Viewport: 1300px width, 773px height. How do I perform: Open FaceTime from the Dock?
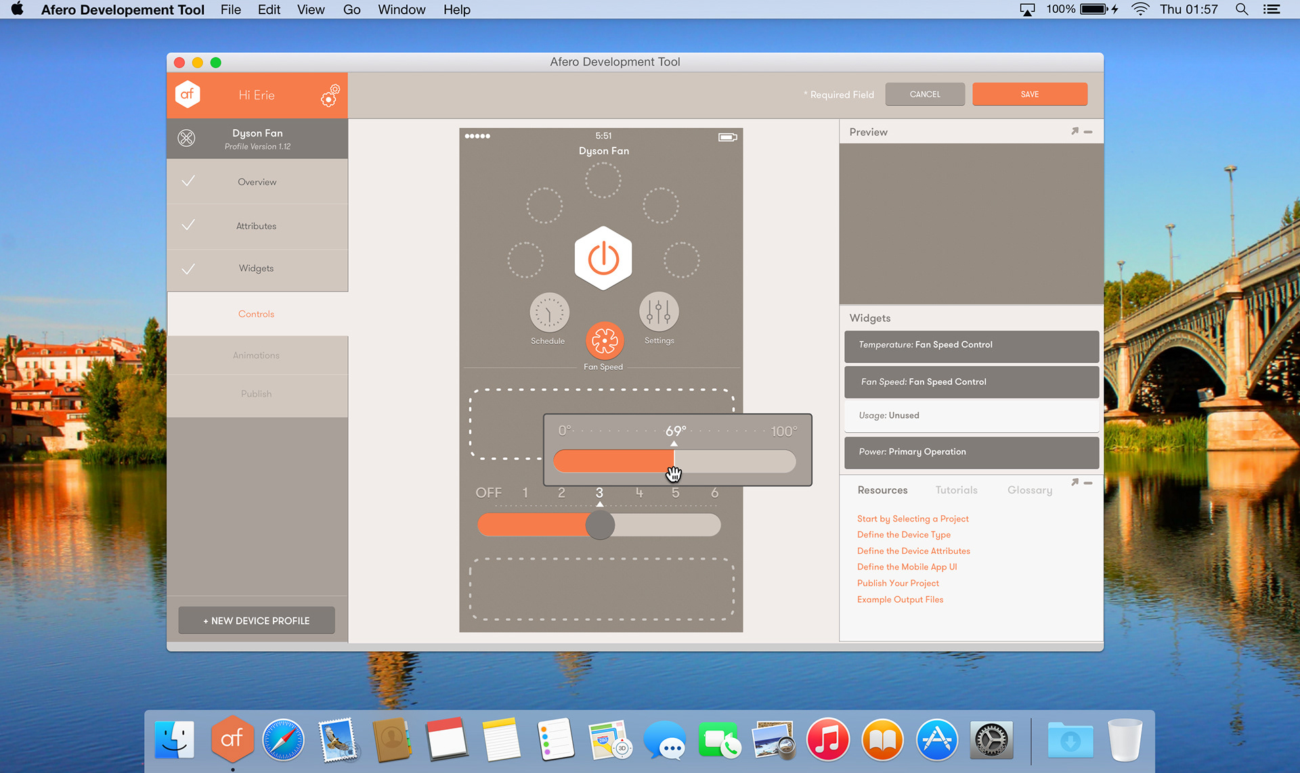tap(719, 740)
